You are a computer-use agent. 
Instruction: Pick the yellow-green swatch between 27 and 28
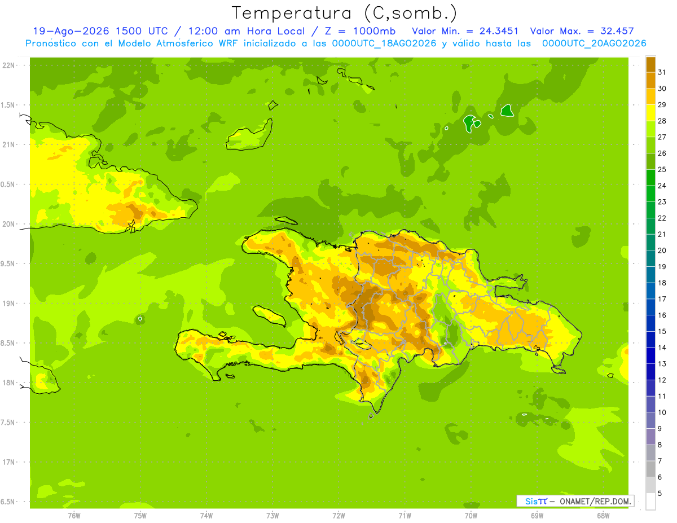pos(650,129)
